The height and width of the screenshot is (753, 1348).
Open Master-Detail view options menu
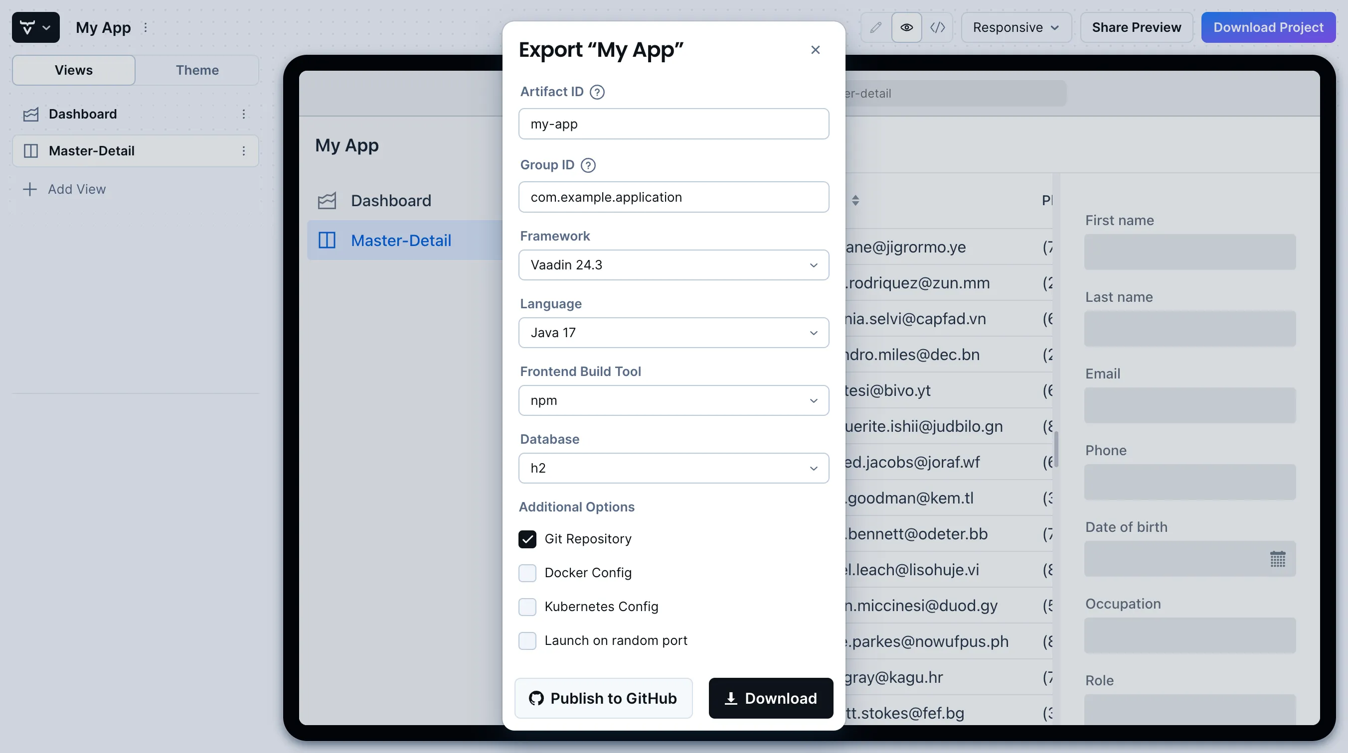point(243,150)
